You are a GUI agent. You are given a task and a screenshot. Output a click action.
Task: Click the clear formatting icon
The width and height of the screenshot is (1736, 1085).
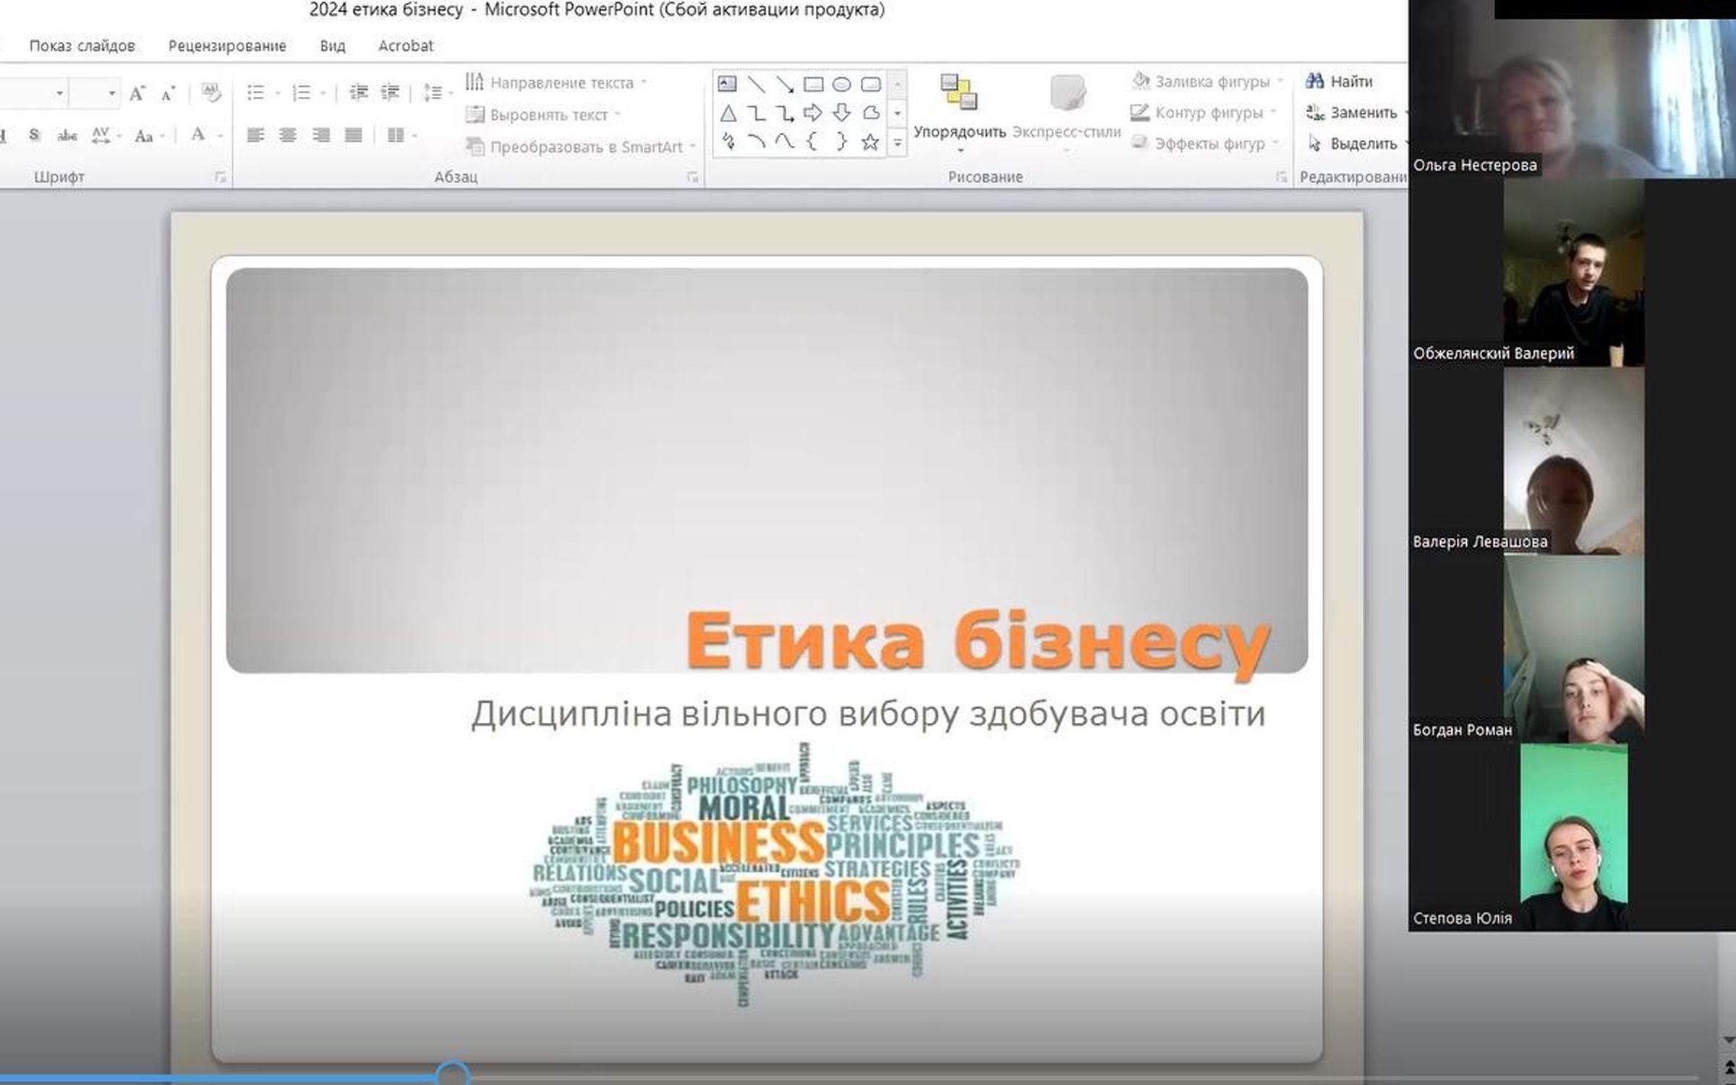coord(211,93)
